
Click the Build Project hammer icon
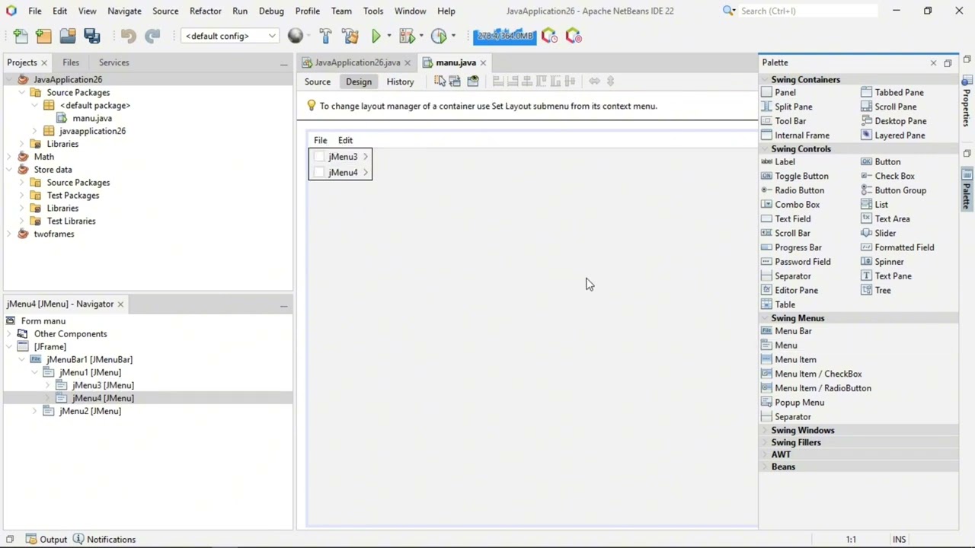tap(325, 36)
